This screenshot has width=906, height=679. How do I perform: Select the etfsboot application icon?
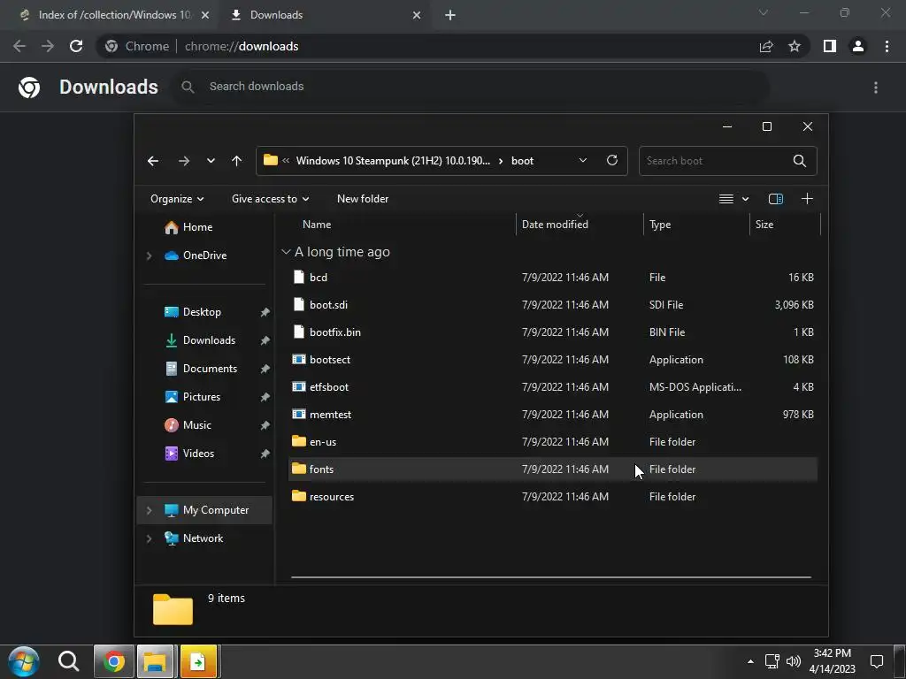[x=299, y=387]
